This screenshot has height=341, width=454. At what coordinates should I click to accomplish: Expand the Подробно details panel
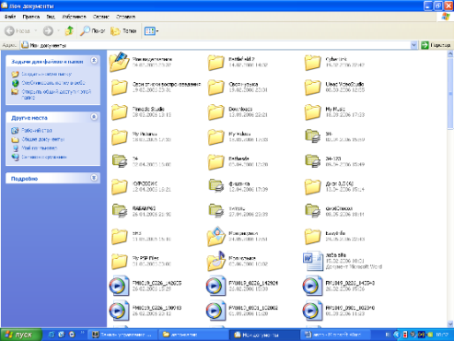94,178
